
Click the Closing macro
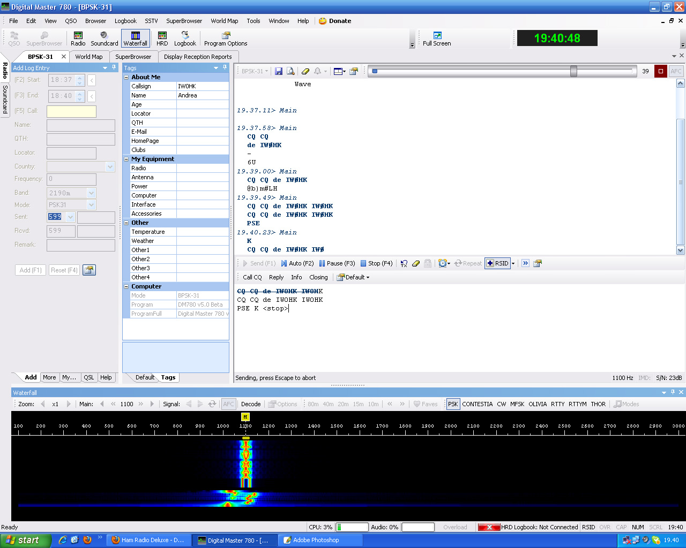click(x=318, y=277)
